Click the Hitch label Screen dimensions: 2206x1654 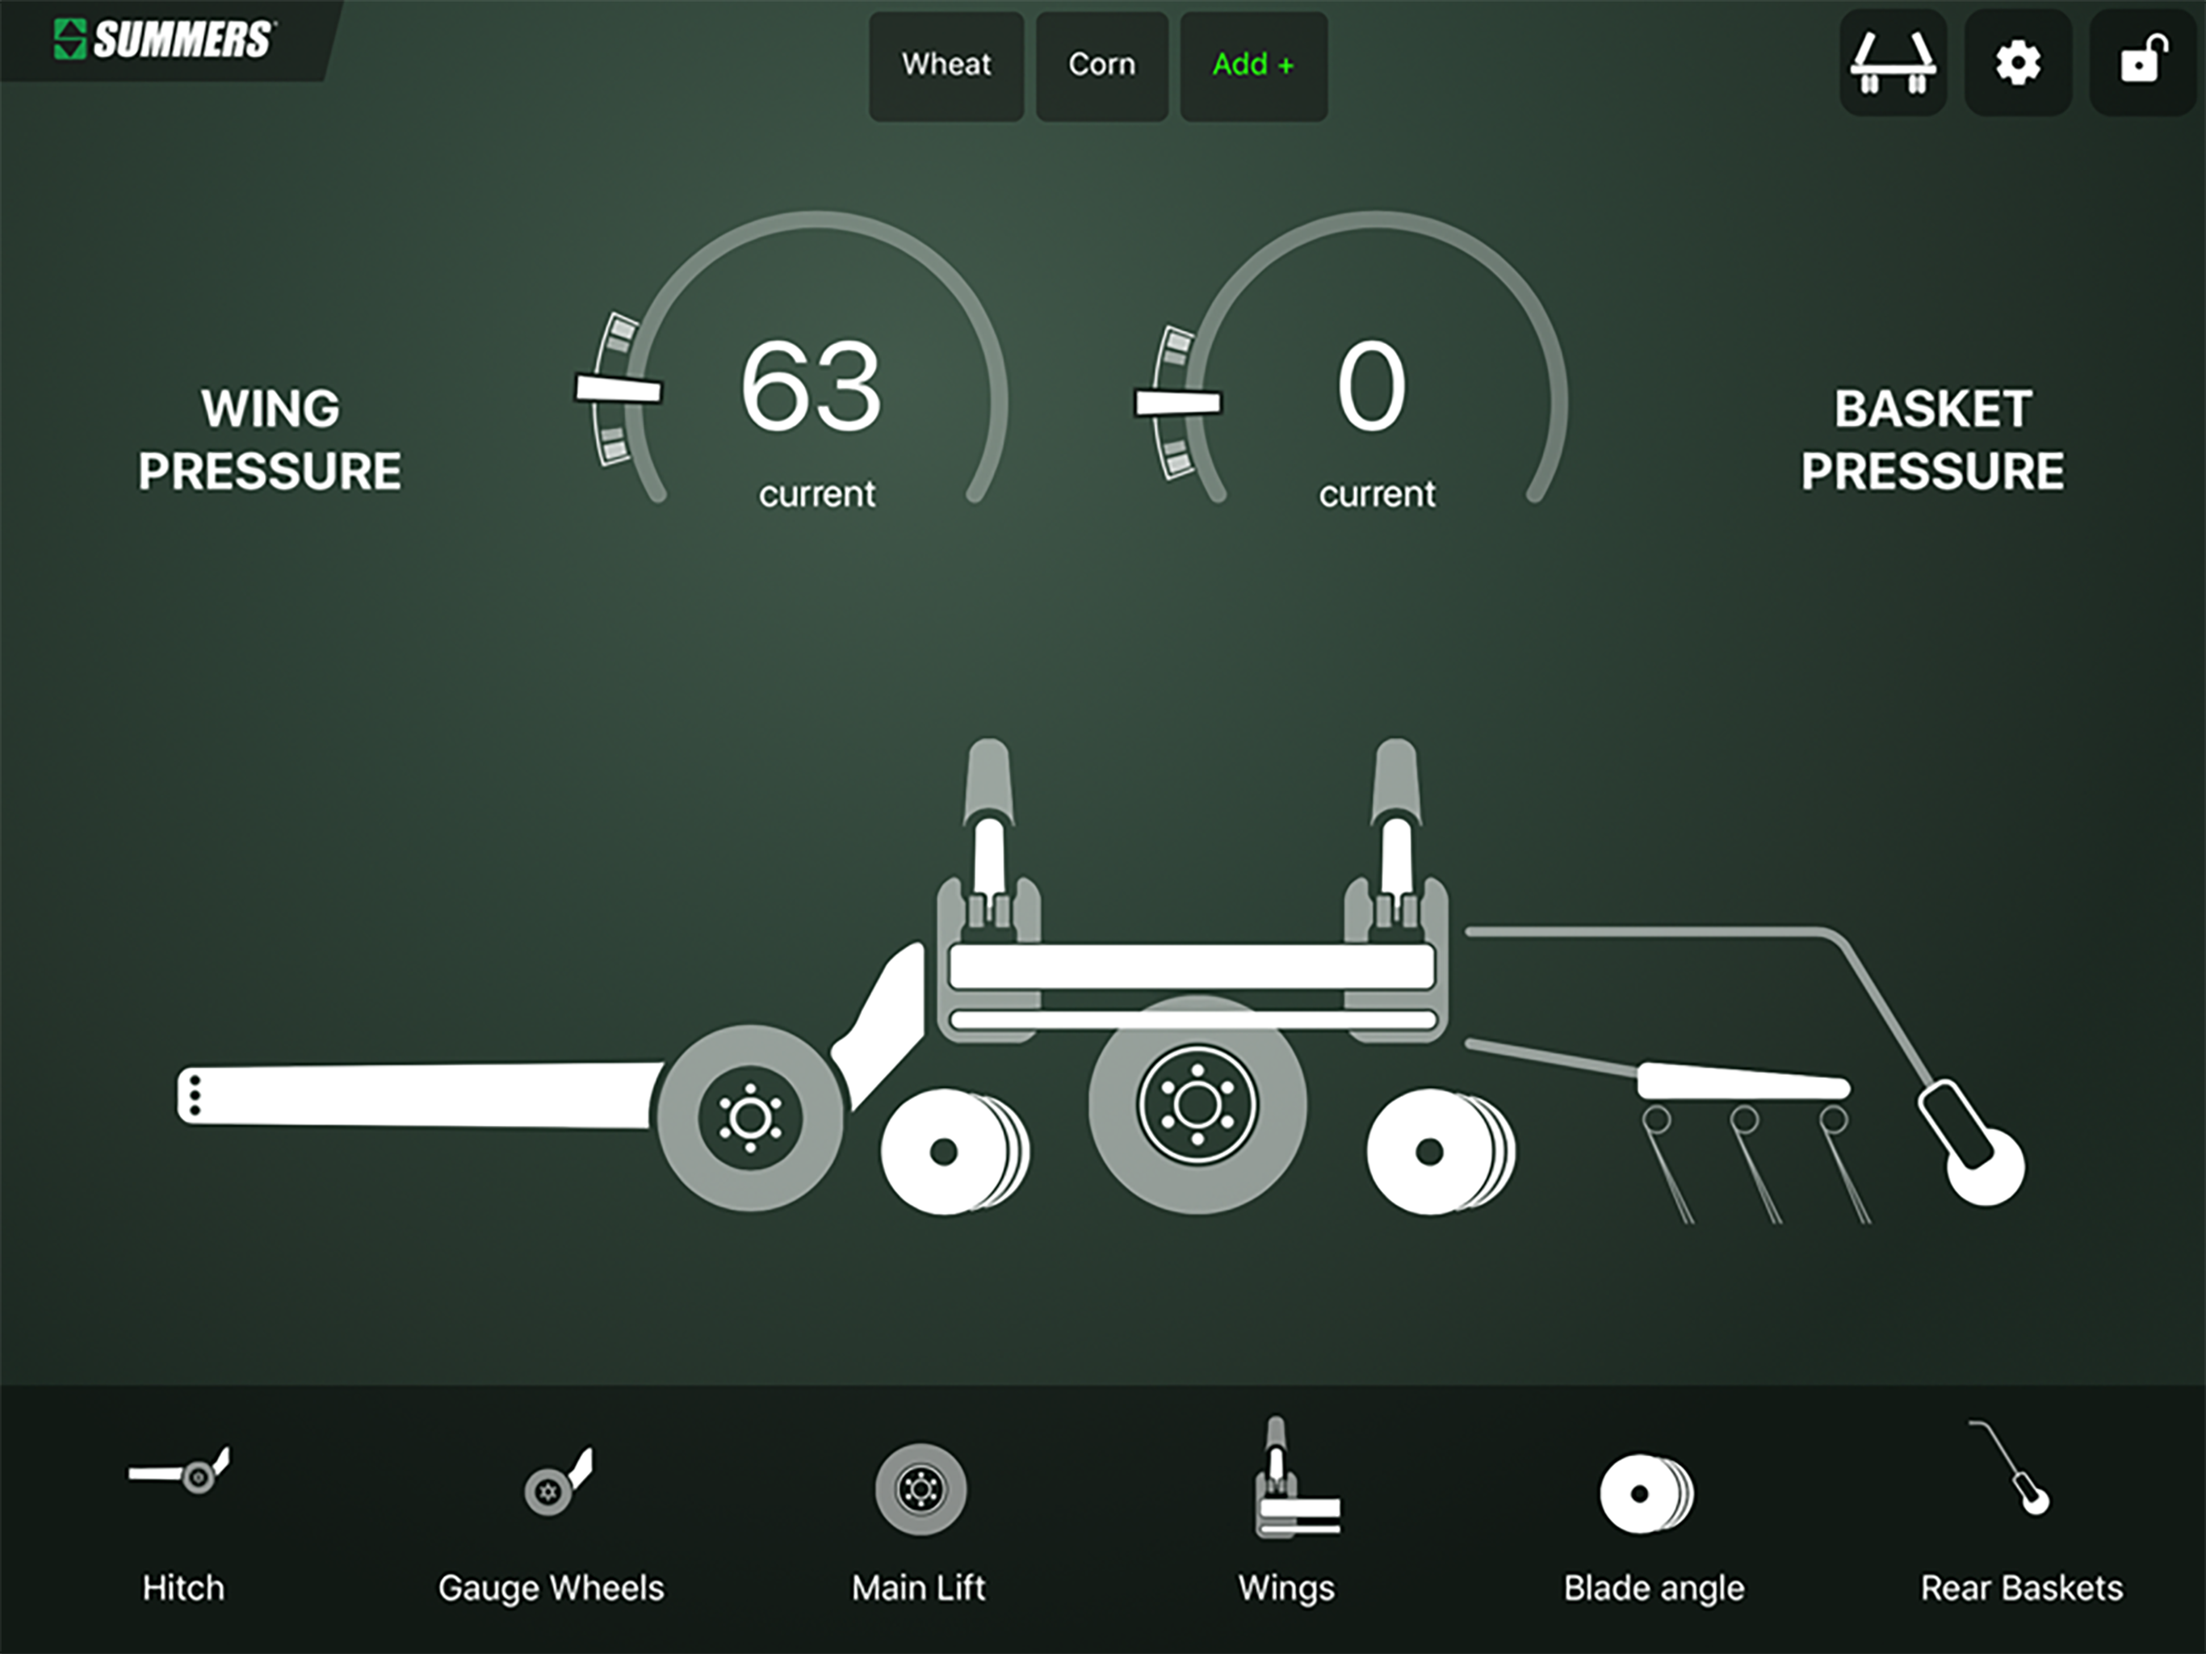(x=183, y=1588)
